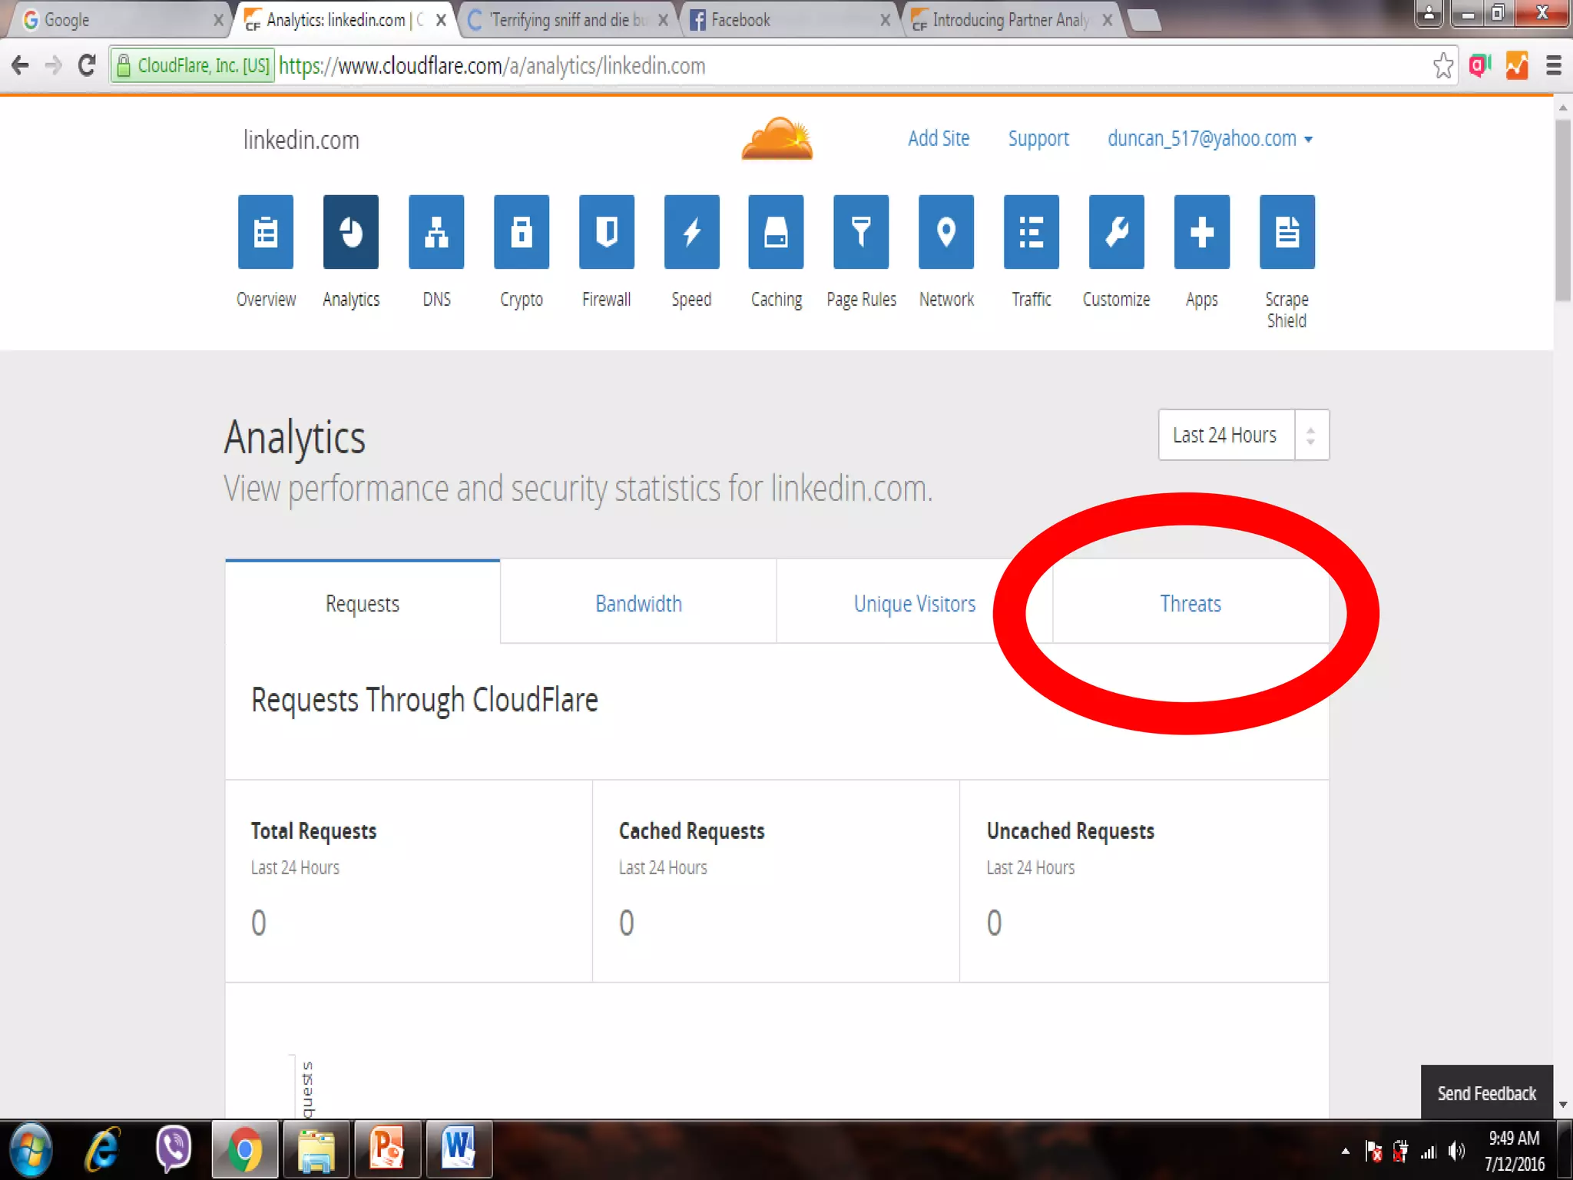The width and height of the screenshot is (1573, 1180).
Task: Open Word from the Windows taskbar
Action: [x=459, y=1149]
